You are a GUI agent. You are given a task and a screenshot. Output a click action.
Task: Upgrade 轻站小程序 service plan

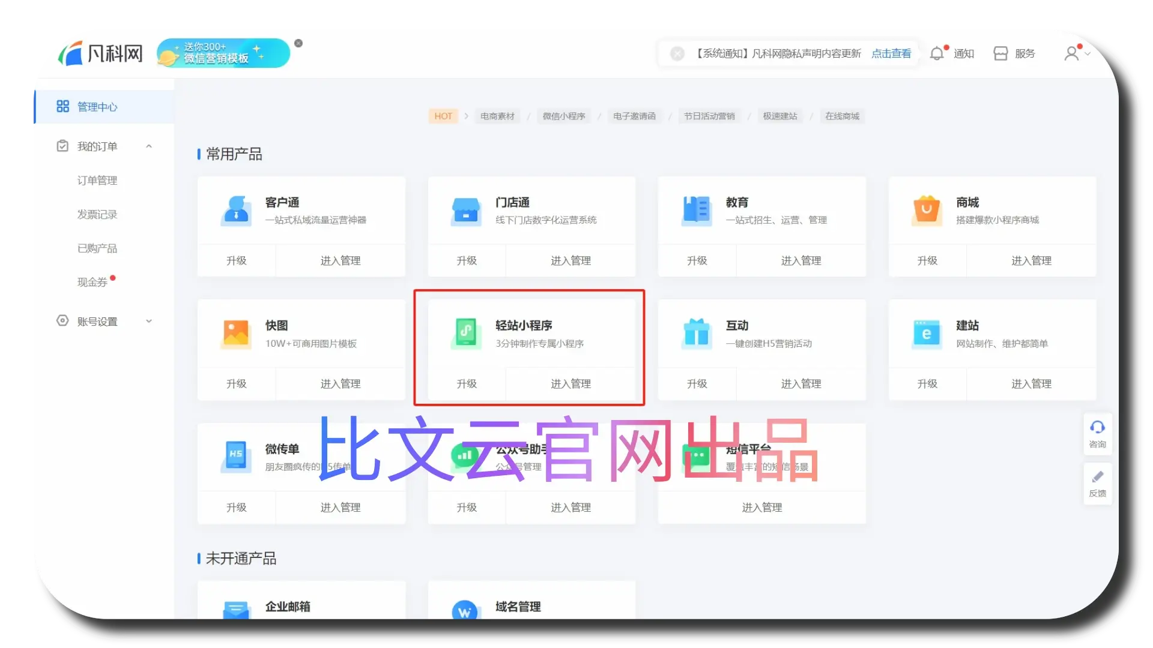tap(465, 384)
